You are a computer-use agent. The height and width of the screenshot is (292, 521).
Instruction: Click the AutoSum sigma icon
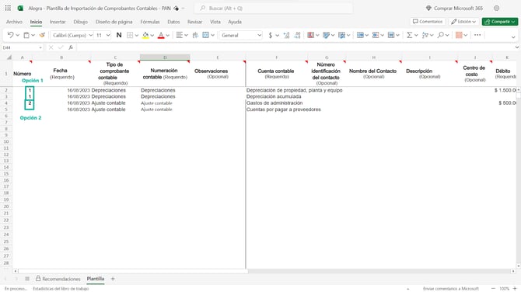(x=409, y=35)
